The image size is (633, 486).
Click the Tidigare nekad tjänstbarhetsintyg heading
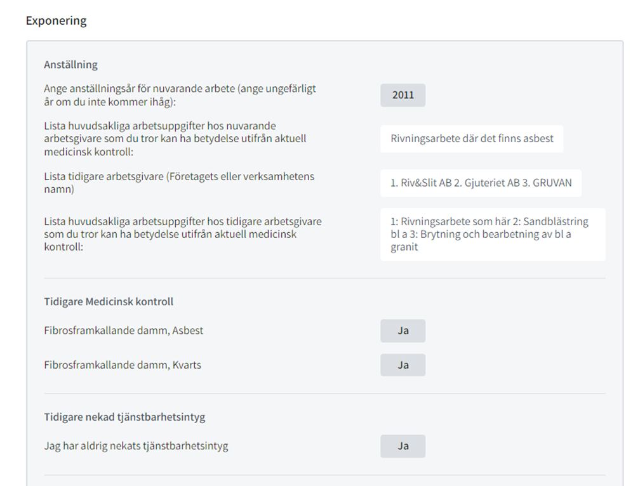coord(124,417)
